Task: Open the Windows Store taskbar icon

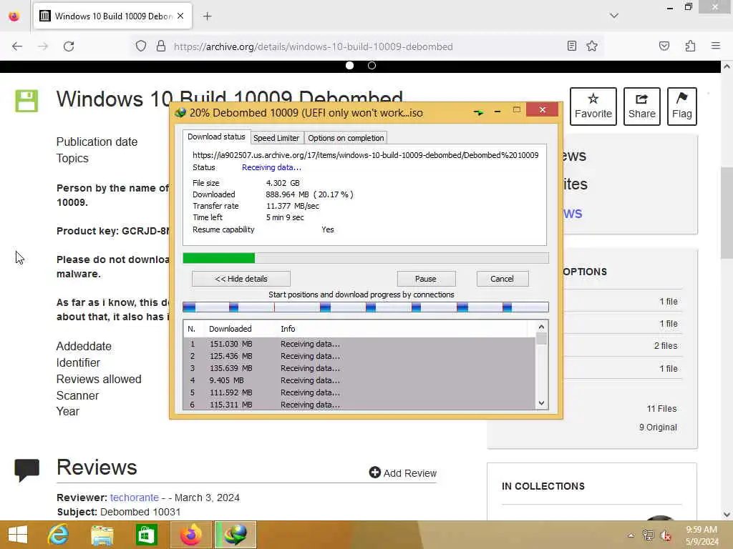Action: [x=146, y=535]
